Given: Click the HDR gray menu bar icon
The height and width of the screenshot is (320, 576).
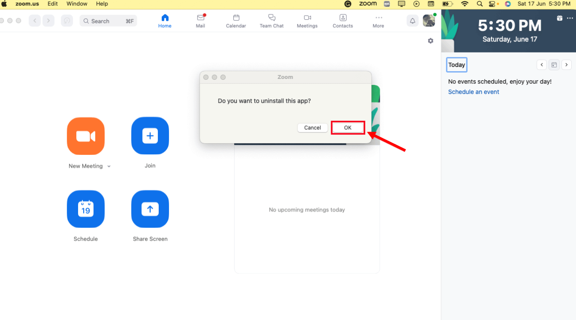Looking at the screenshot, I should [x=387, y=4].
